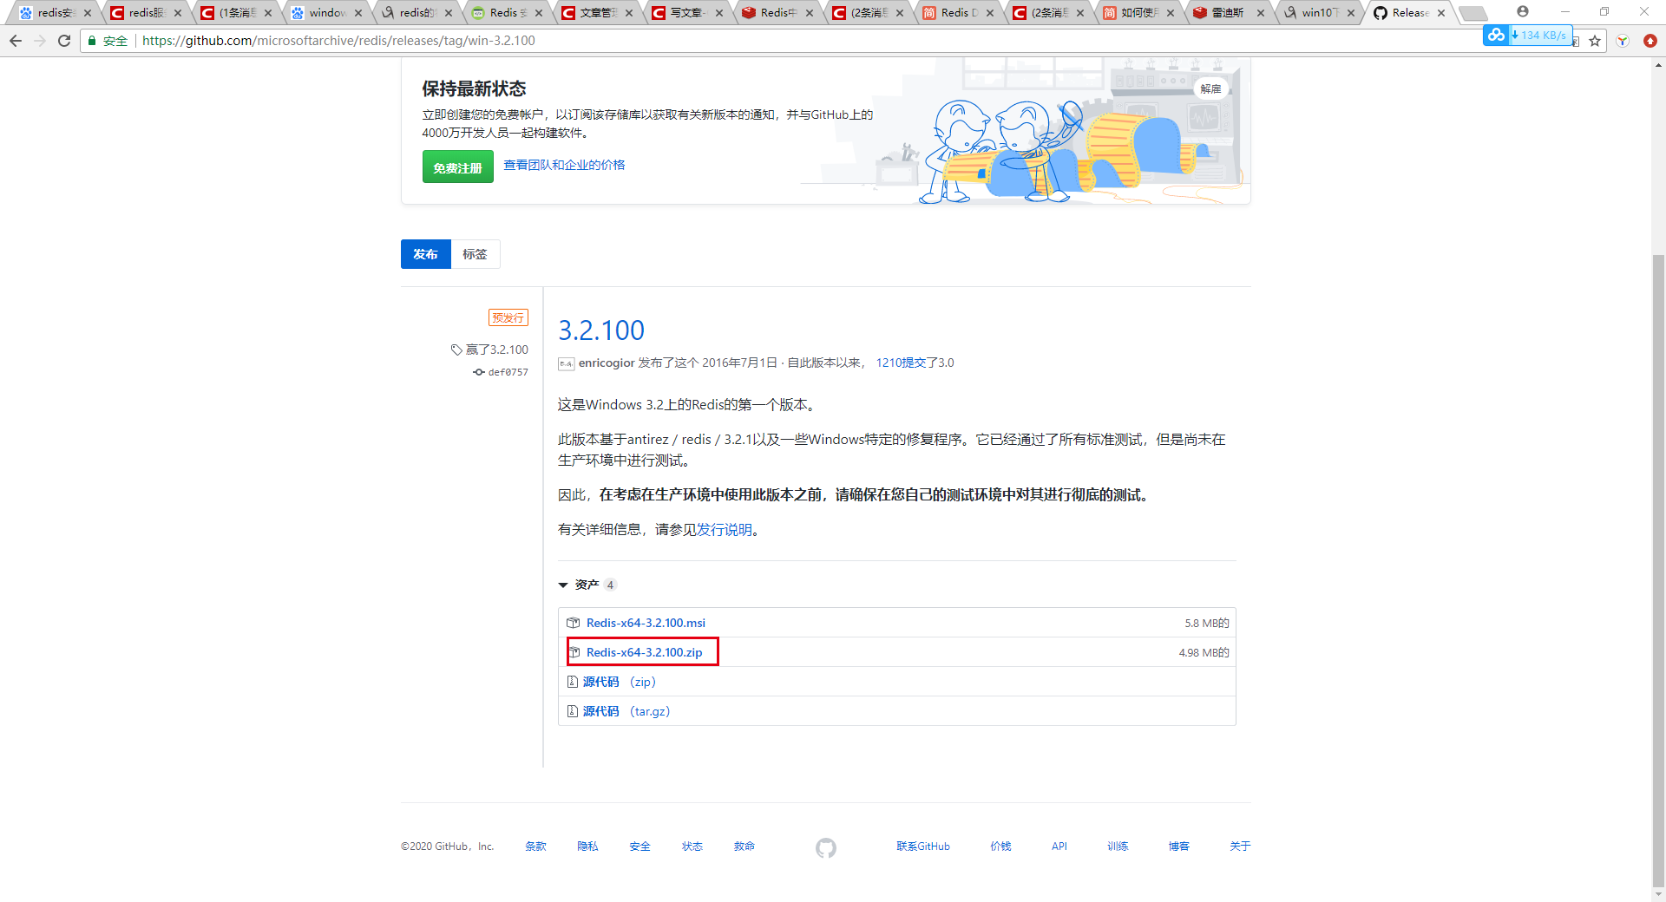Click the green 免费注册 button
Screen dimensions: 1666x902
[458, 167]
